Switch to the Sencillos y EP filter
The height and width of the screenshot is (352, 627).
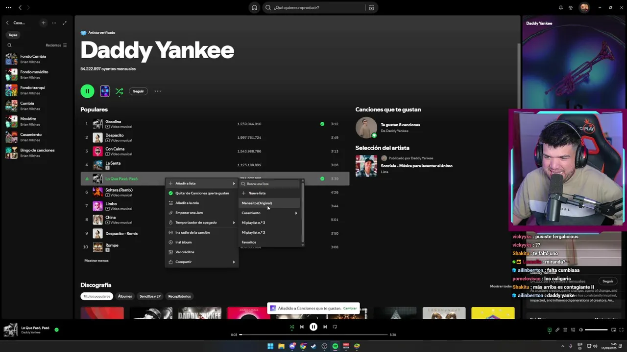pyautogui.click(x=150, y=296)
